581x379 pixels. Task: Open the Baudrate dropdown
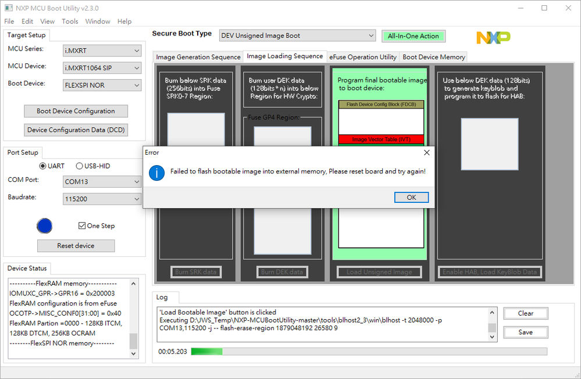click(102, 199)
